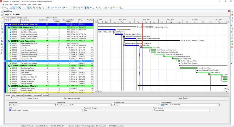Click the Filter funnel toolbar icon
The image size is (234, 127).
click(59, 8)
